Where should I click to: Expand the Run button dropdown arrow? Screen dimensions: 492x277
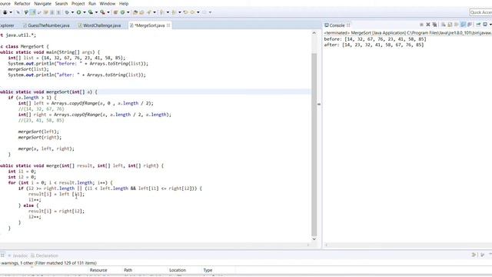pos(84,12)
